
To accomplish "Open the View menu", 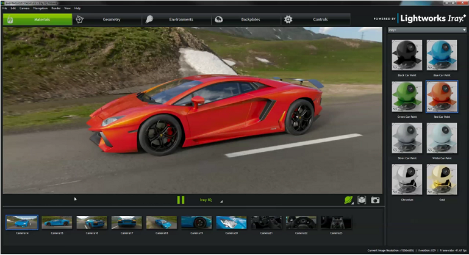I will (x=67, y=9).
